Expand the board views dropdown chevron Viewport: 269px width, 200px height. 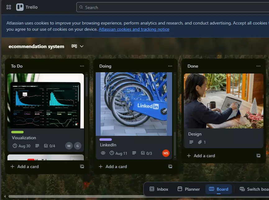point(82,46)
